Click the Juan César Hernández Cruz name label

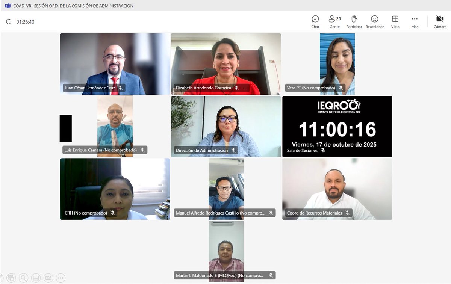tap(90, 88)
